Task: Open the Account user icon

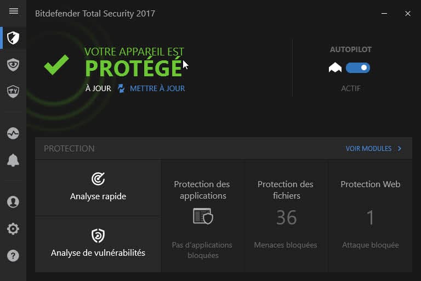Action: click(x=13, y=201)
